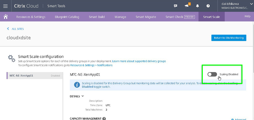Open the hamburger navigation menu

click(6, 6)
